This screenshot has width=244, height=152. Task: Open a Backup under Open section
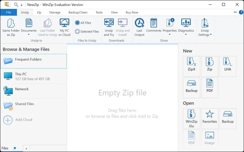coord(228,119)
